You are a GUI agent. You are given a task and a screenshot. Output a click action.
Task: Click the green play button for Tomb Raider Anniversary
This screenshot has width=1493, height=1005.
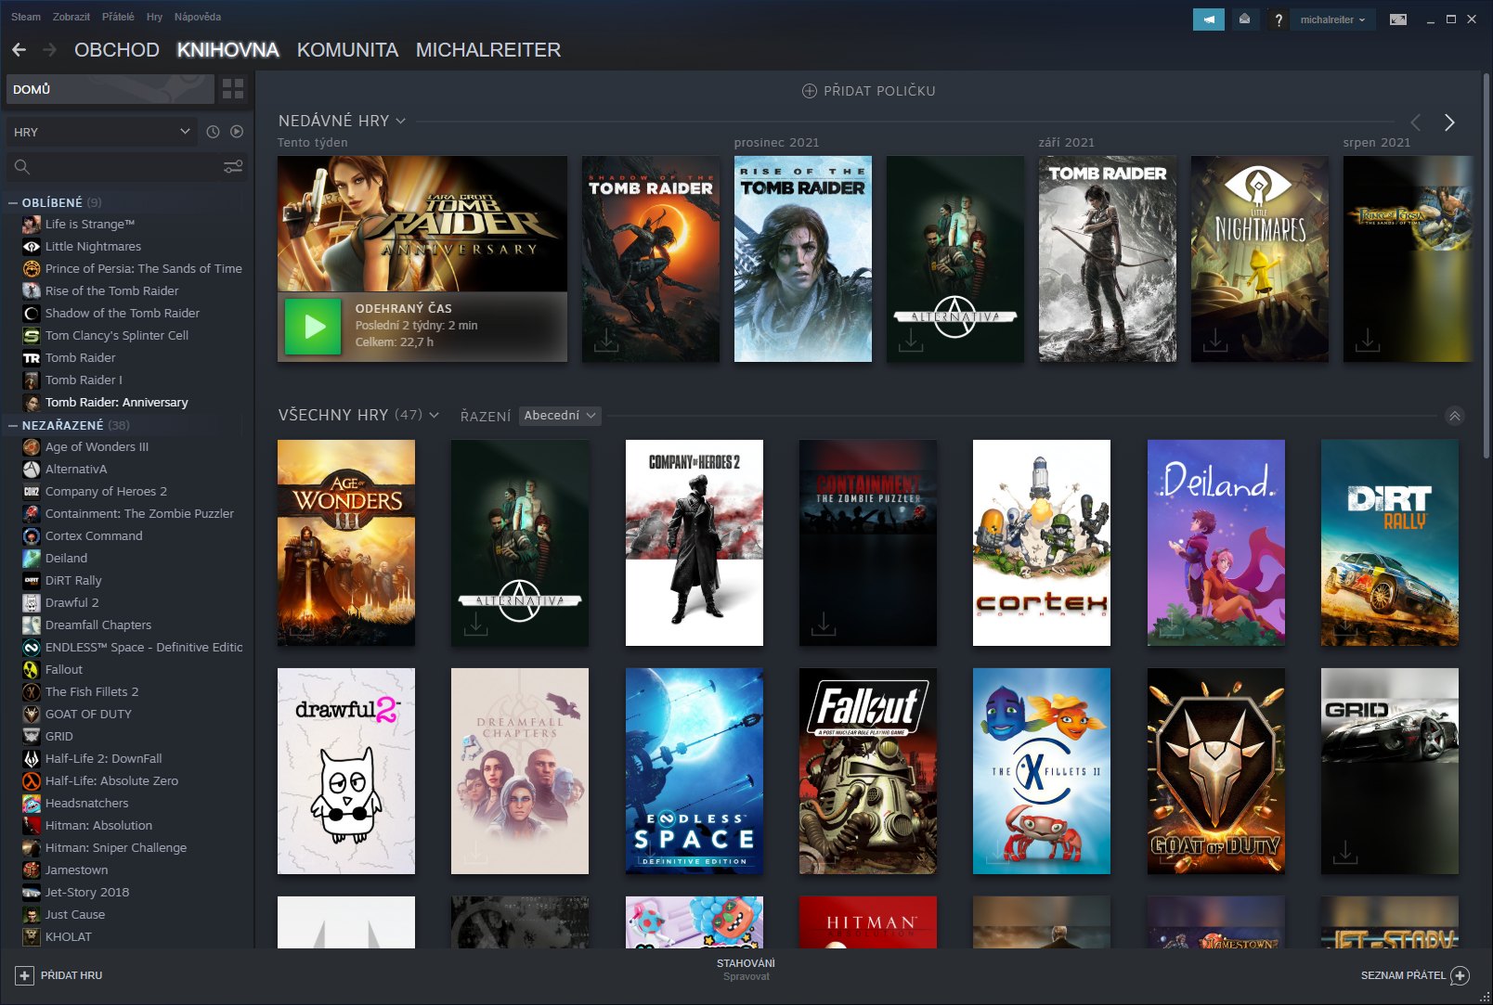tap(313, 327)
